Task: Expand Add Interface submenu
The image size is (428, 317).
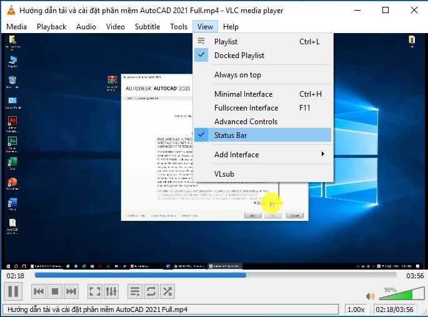Action: 262,155
